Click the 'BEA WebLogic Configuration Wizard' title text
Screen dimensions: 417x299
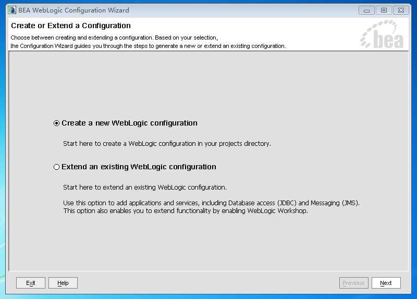tap(73, 10)
